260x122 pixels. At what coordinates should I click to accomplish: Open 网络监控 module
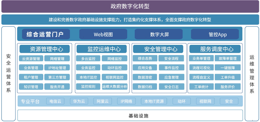tap(114, 58)
